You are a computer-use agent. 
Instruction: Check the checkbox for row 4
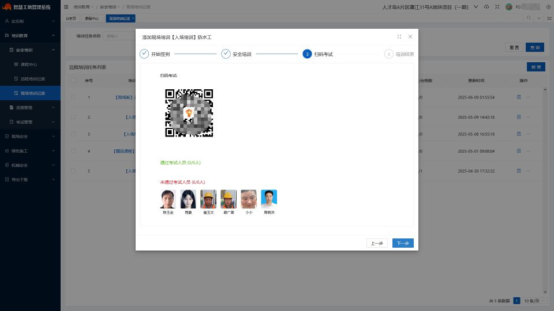73,151
